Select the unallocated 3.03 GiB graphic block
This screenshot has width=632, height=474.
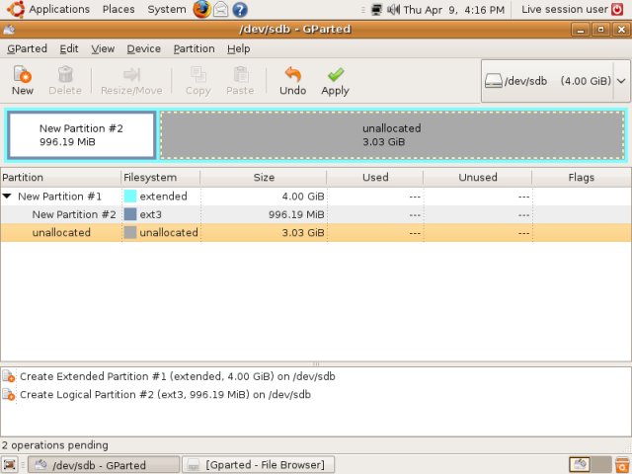pyautogui.click(x=392, y=135)
